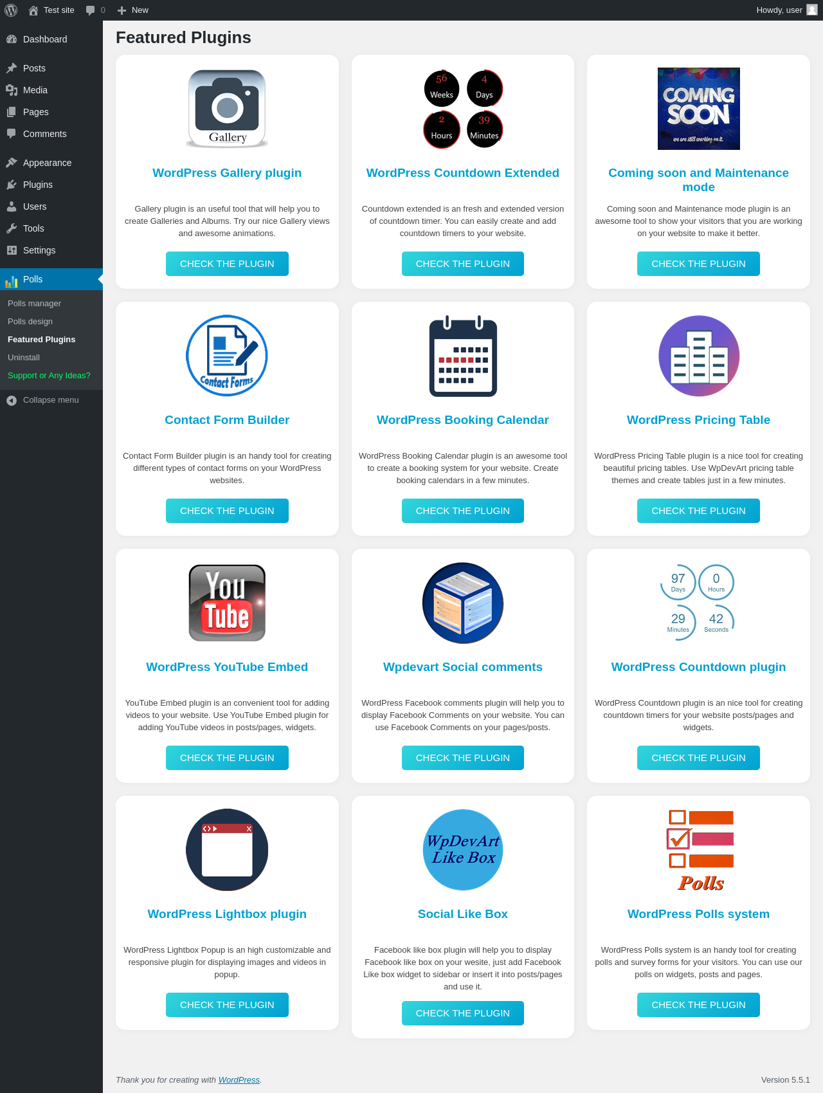
Task: Click the Coming Soon plugin image
Action: tap(698, 109)
